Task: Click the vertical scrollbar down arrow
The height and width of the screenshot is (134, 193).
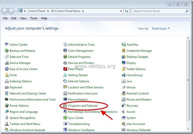Action: (x=188, y=131)
